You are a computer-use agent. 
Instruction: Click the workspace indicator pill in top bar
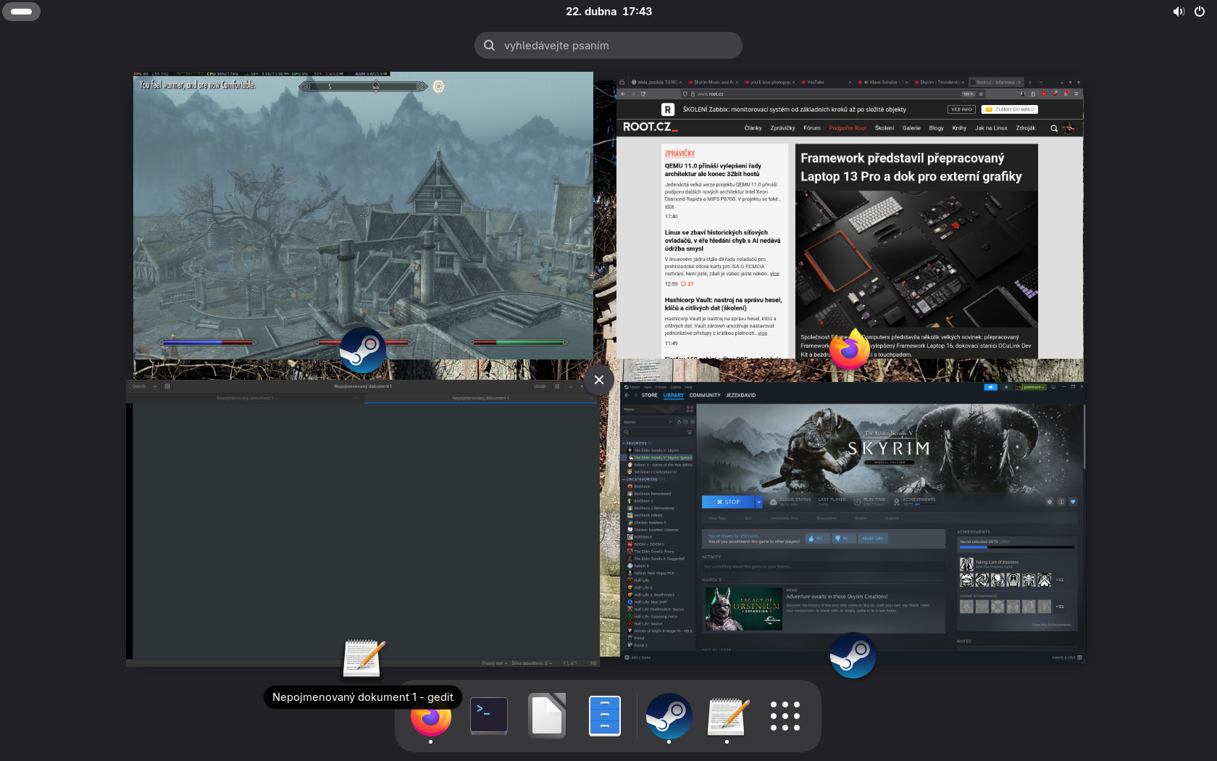(x=22, y=12)
